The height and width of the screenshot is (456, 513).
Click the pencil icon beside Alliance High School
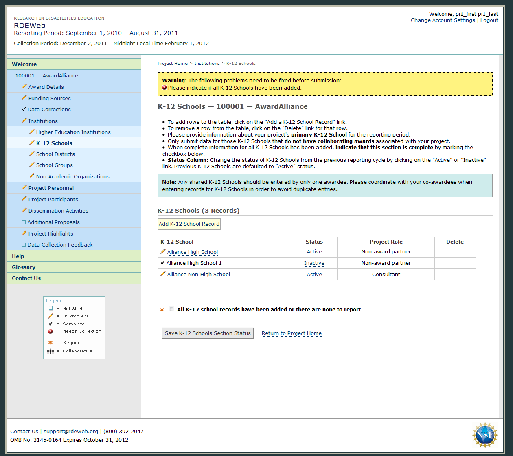(163, 252)
